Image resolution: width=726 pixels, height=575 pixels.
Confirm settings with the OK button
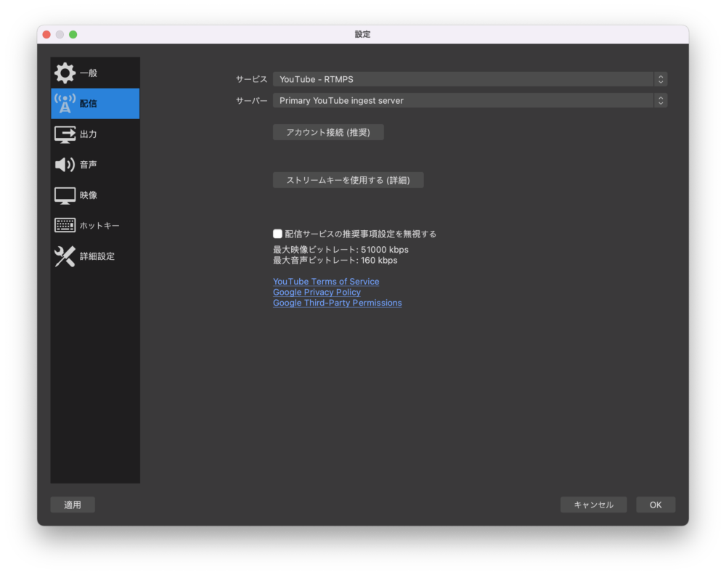point(656,505)
